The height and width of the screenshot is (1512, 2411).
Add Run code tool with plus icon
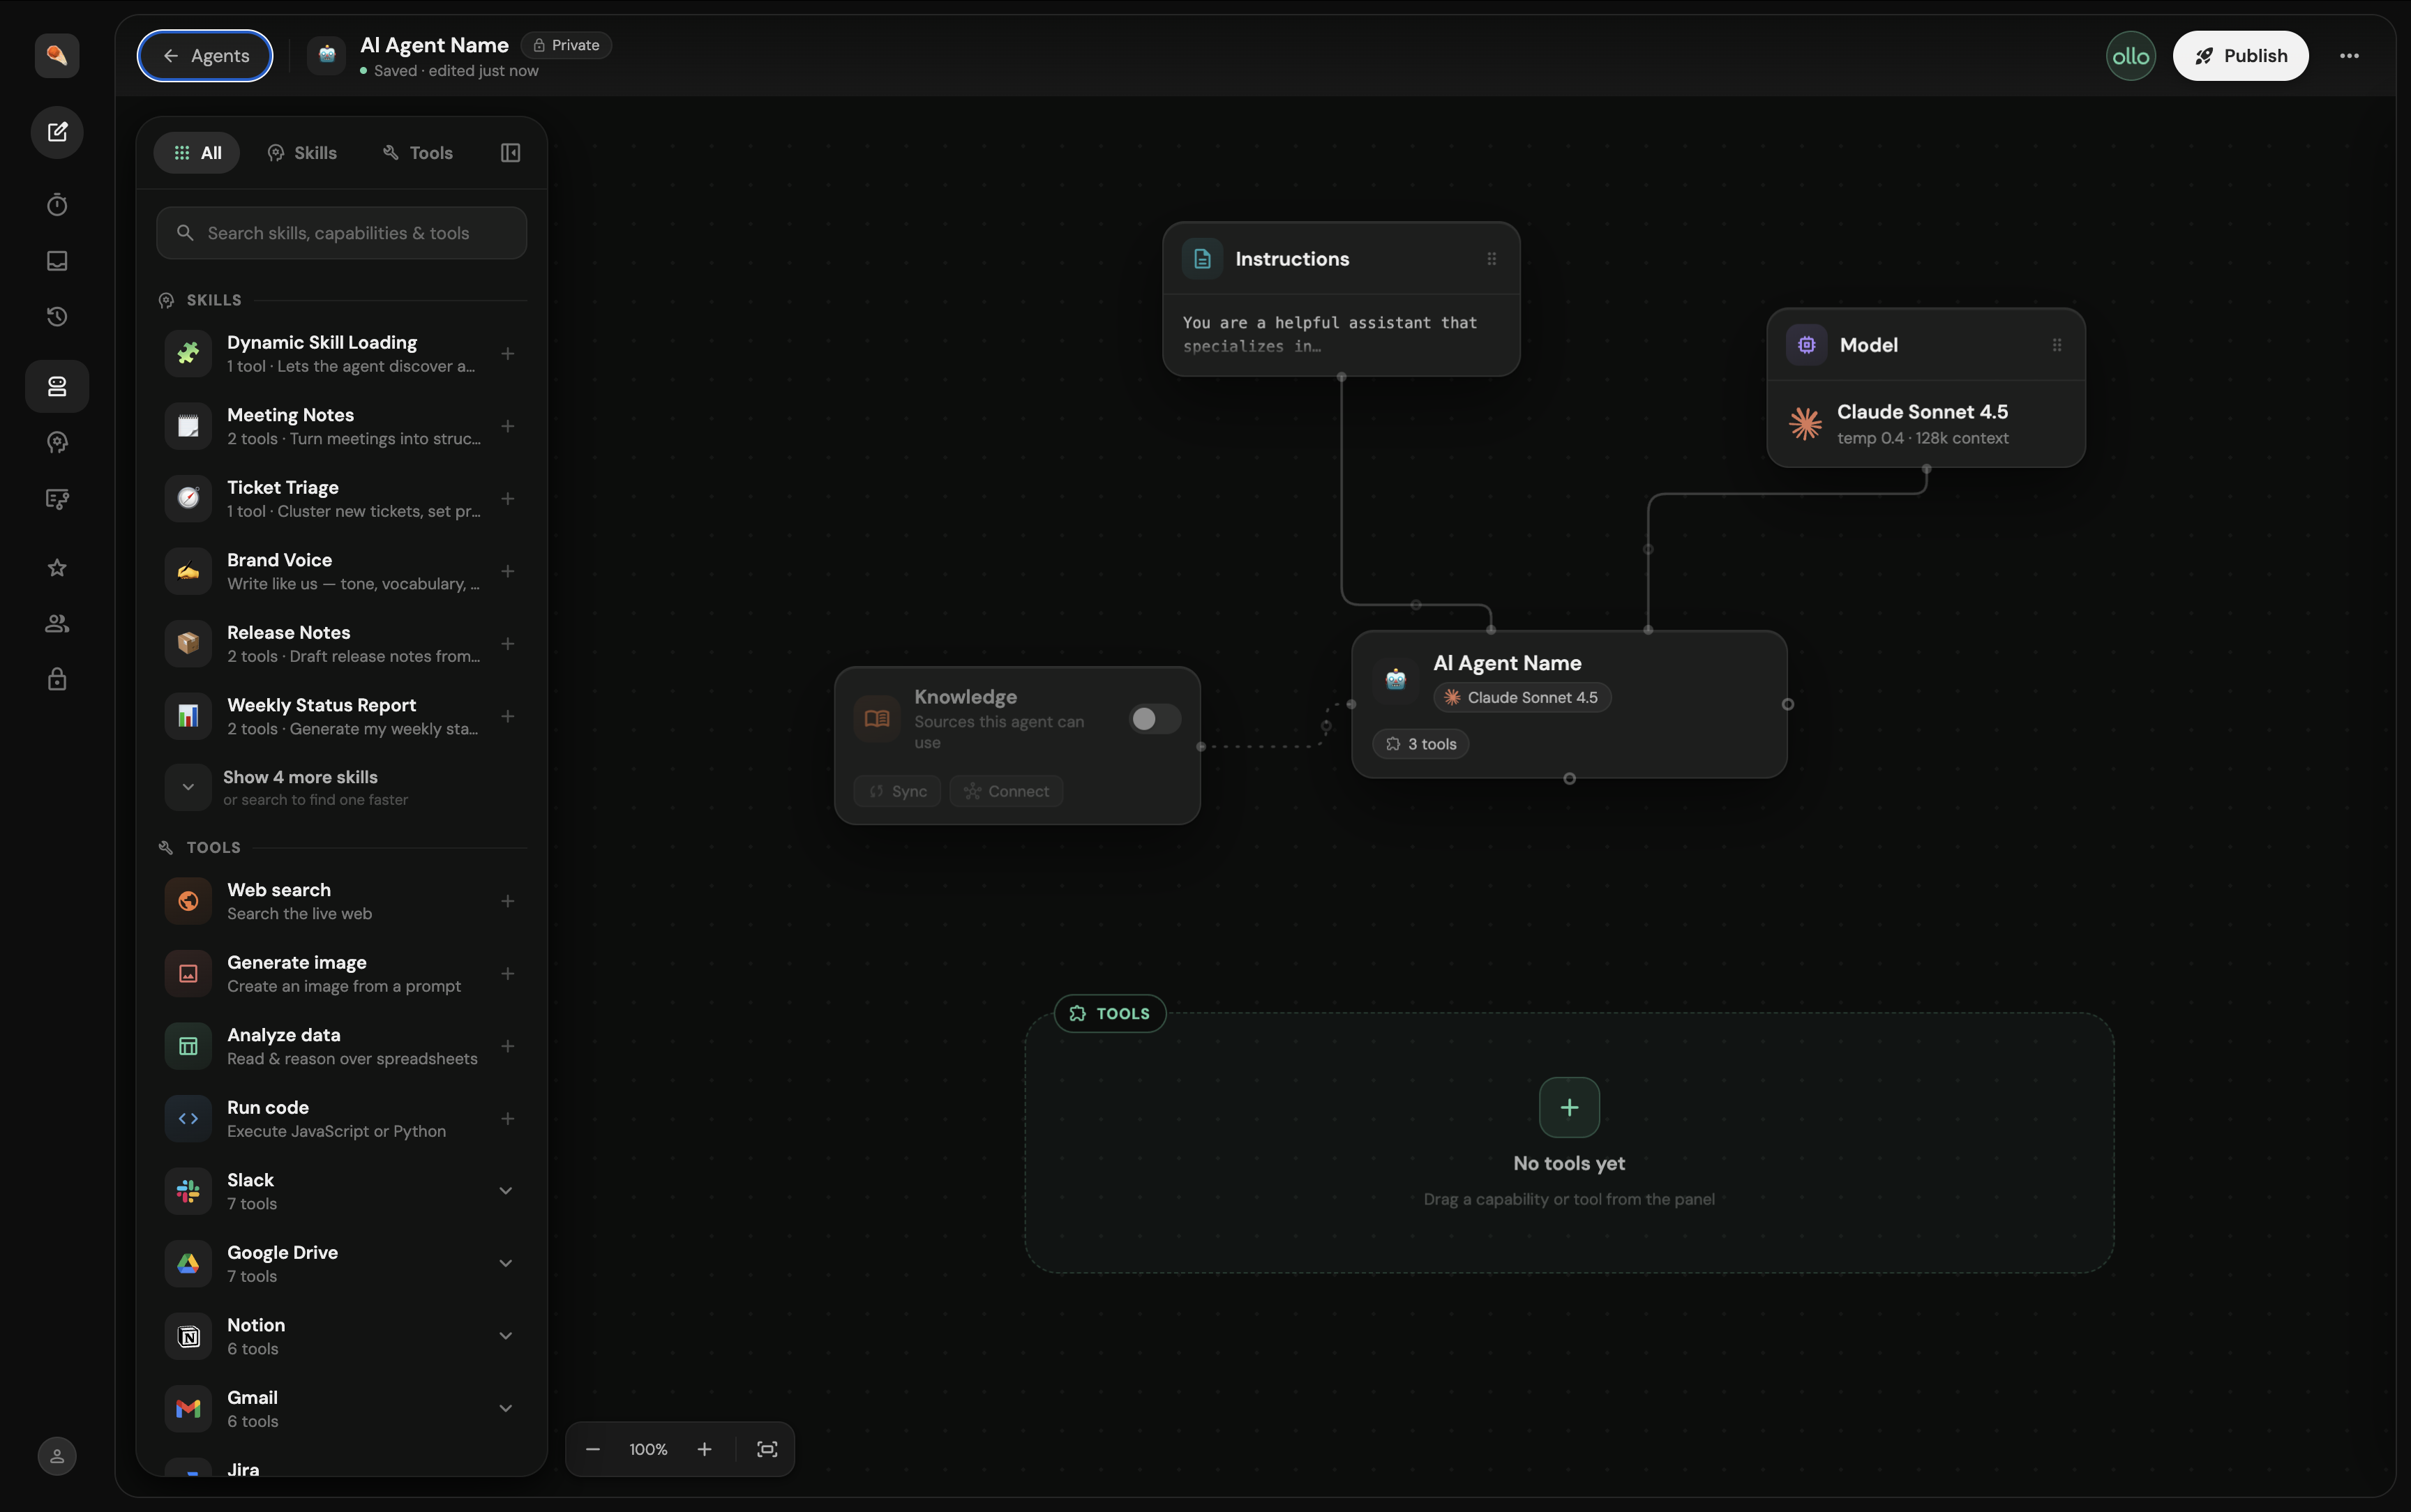(x=508, y=1119)
